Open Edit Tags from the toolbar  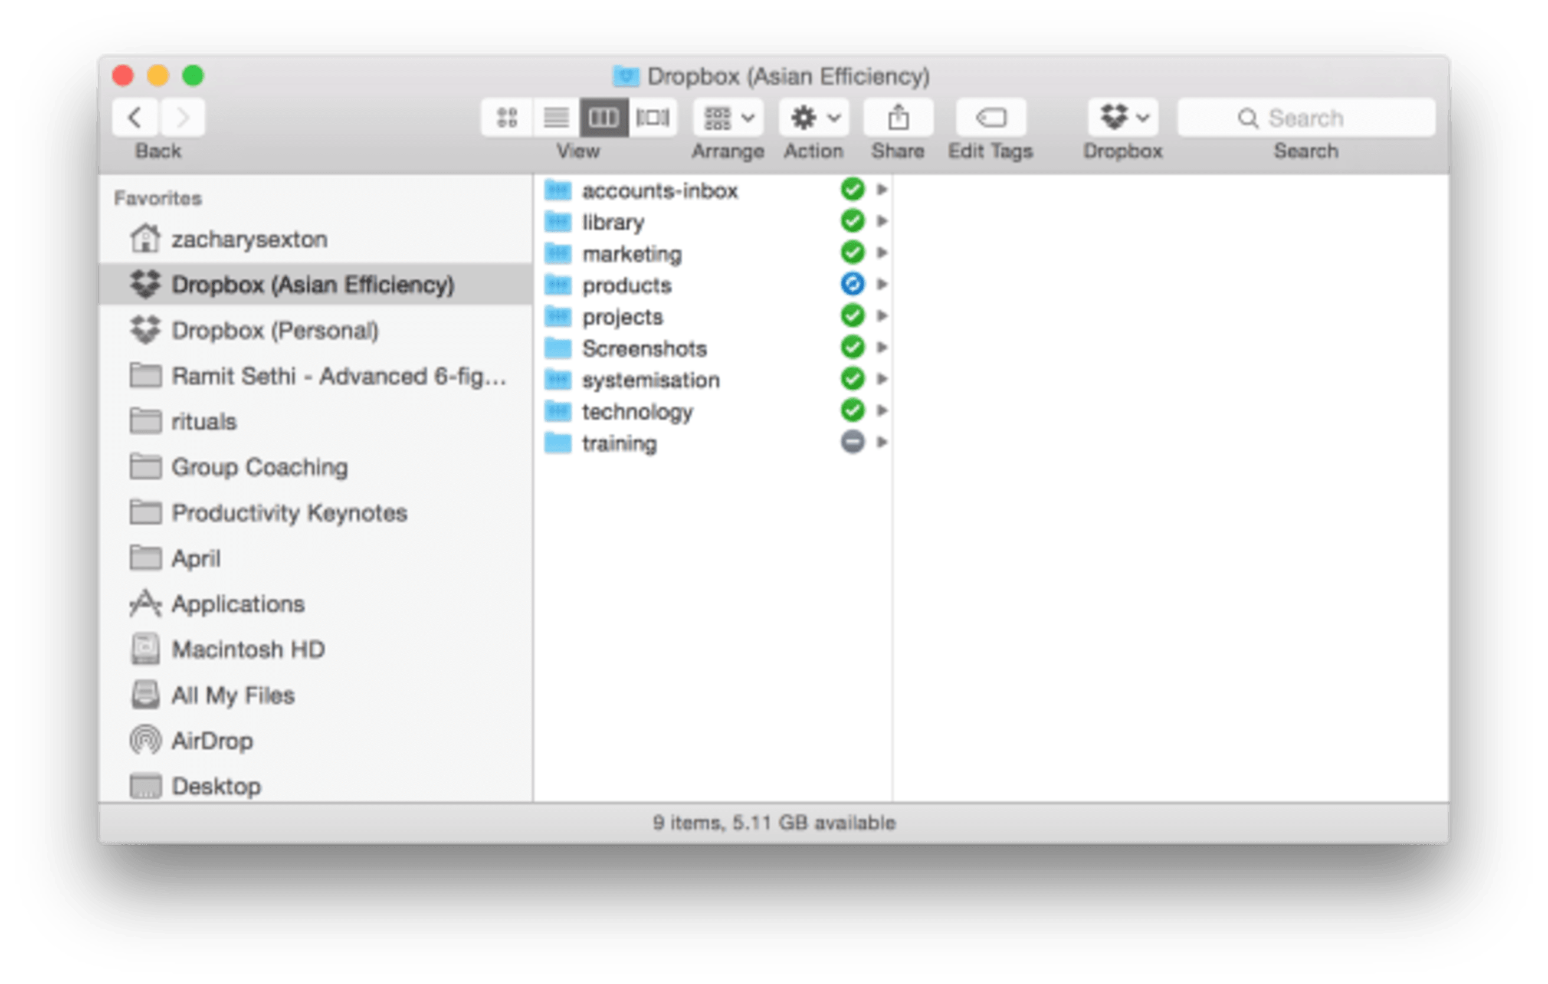991,117
